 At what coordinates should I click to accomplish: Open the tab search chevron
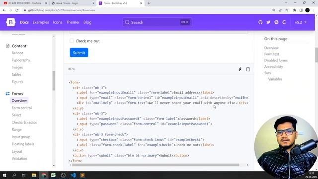286,3
